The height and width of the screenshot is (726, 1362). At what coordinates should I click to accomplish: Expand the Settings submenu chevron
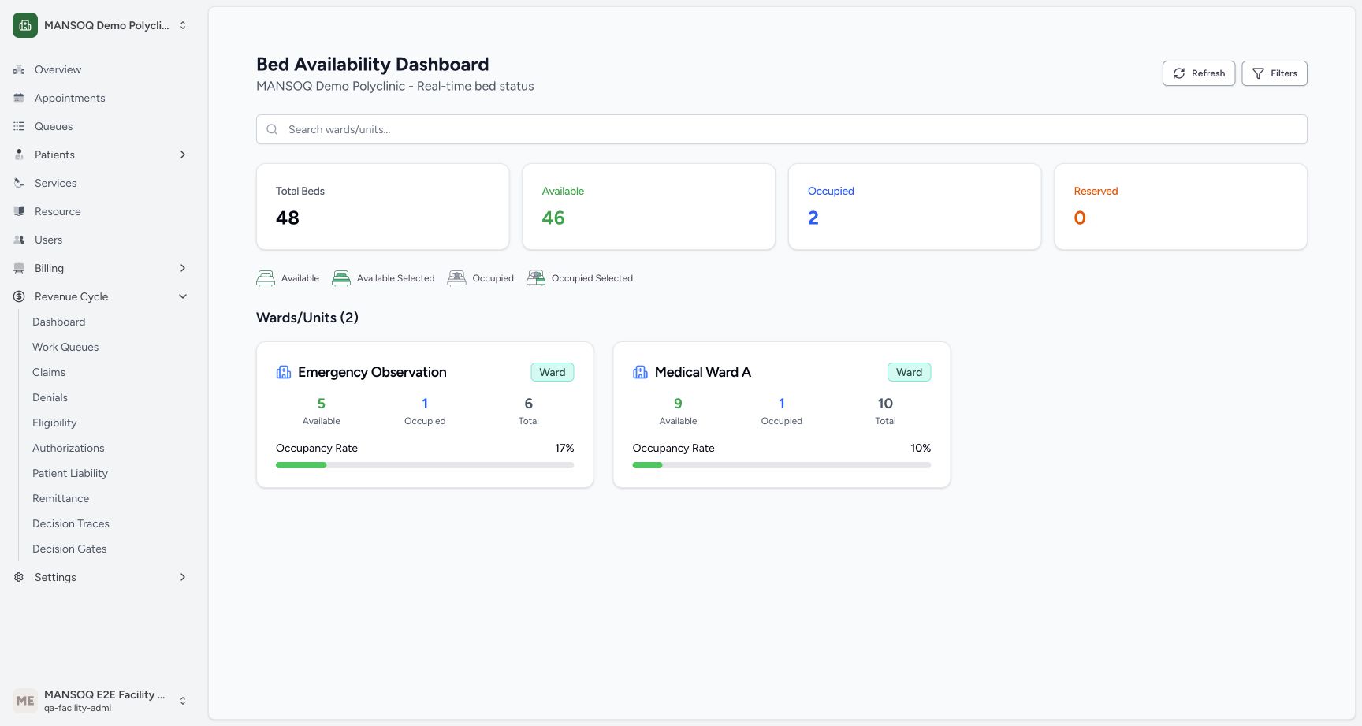183,577
